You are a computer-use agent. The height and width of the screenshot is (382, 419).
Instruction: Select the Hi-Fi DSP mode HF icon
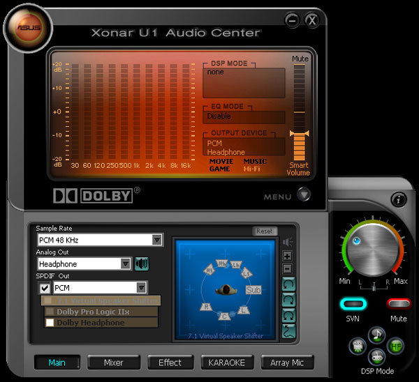coord(396,346)
